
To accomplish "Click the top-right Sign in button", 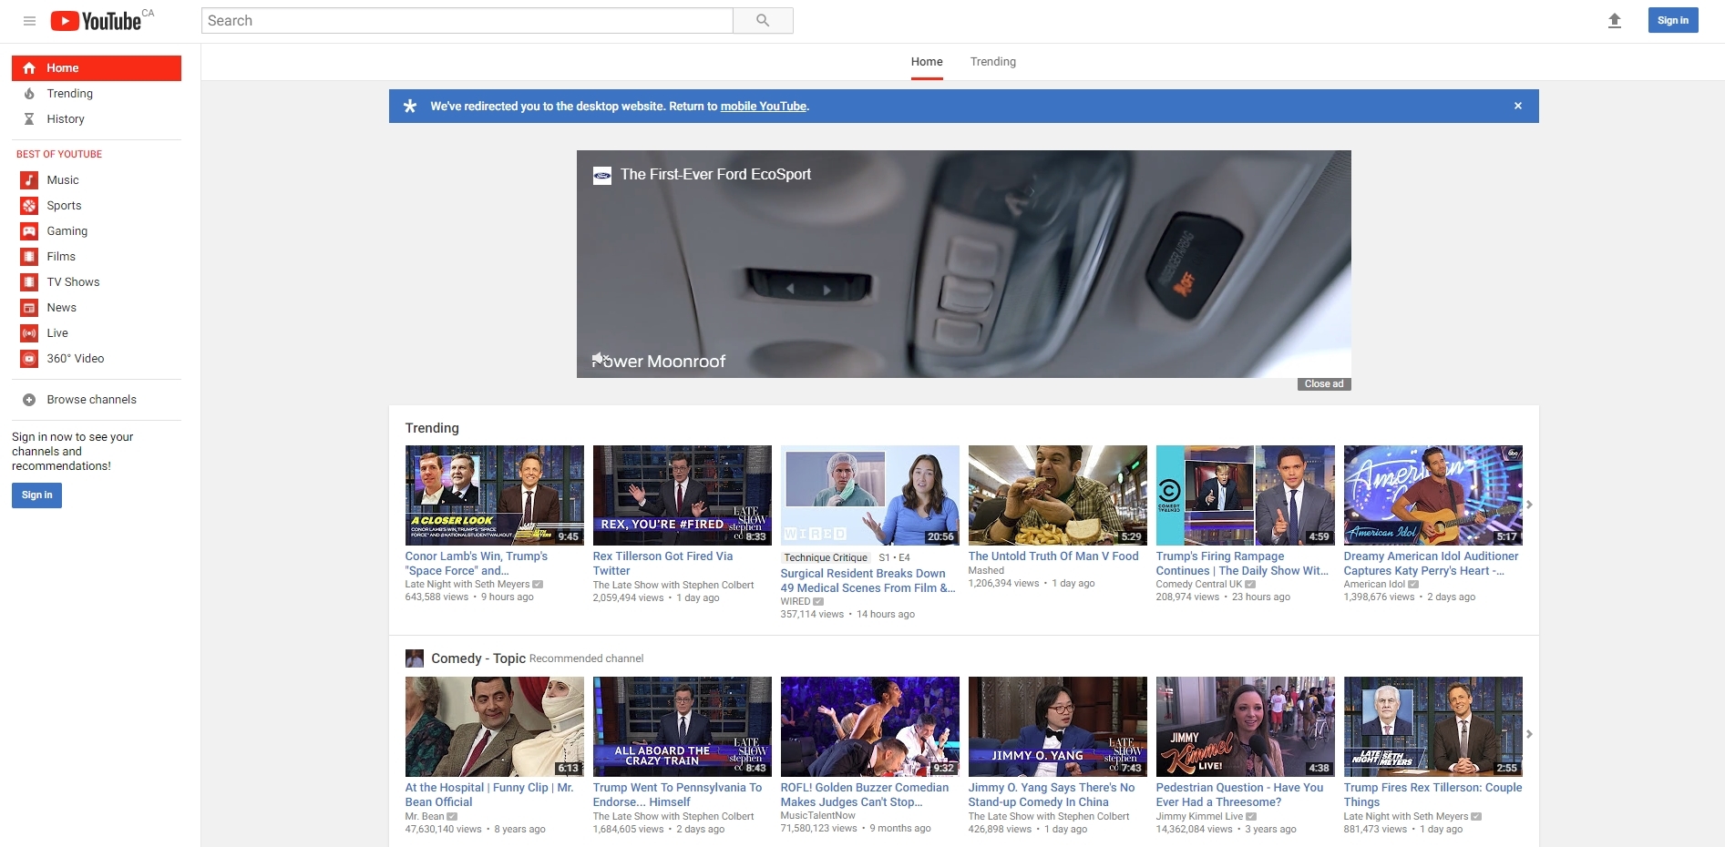I will [x=1673, y=20].
